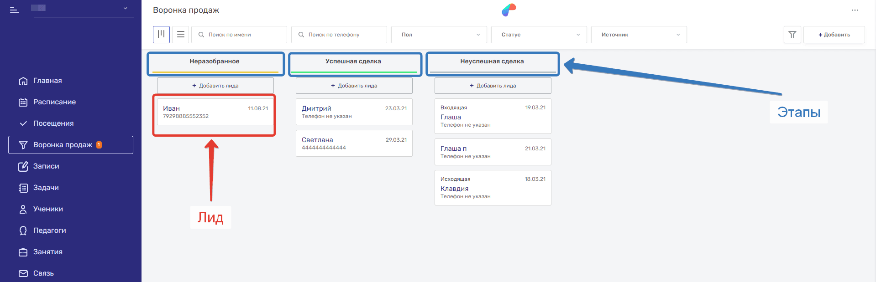Go to Главная in sidebar

47,81
